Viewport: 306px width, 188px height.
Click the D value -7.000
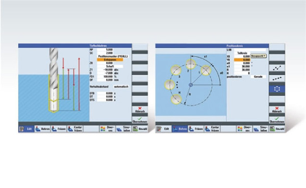tap(105, 73)
